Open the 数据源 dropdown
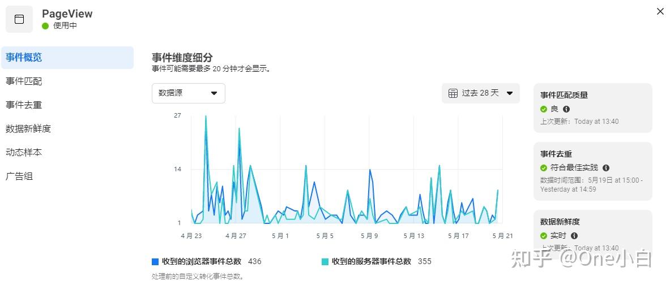670x285 pixels. (189, 93)
